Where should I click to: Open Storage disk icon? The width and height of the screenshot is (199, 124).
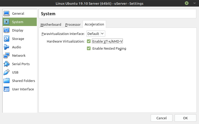6,39
